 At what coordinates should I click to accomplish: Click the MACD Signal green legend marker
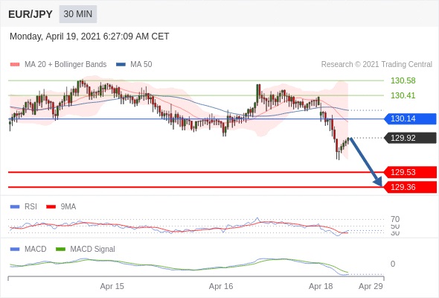point(60,250)
